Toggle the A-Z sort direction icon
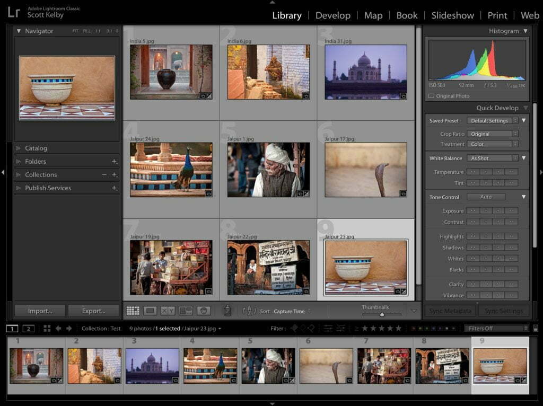The width and height of the screenshot is (543, 406). point(249,311)
